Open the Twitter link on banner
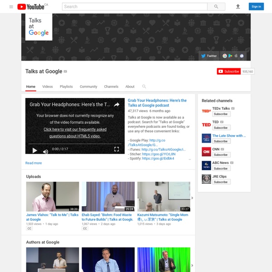The height and width of the screenshot is (272, 272). [x=209, y=56]
